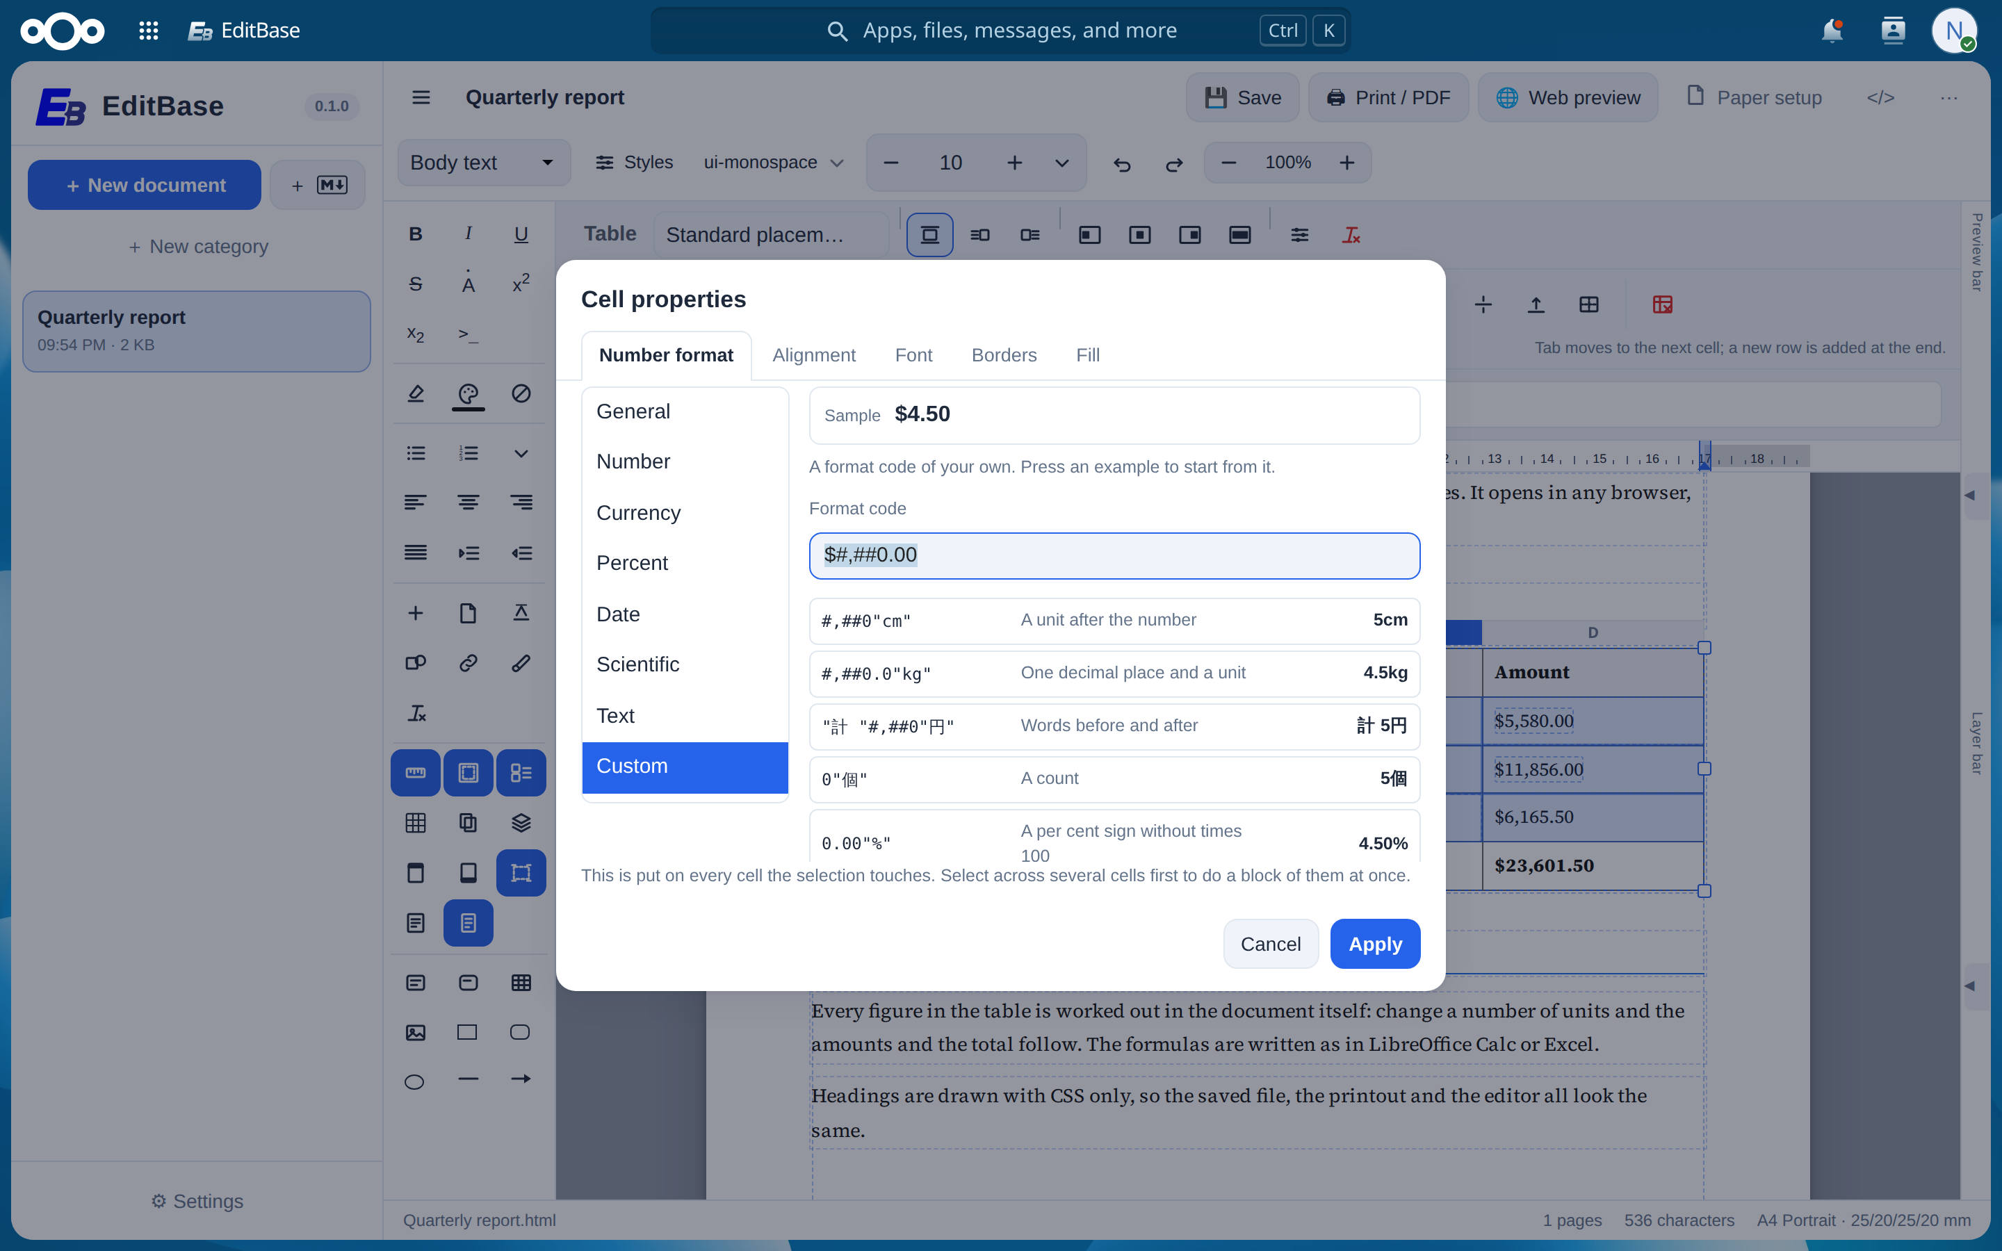Select the Scientific format category
Screen dimensions: 2002x1251
[685, 664]
